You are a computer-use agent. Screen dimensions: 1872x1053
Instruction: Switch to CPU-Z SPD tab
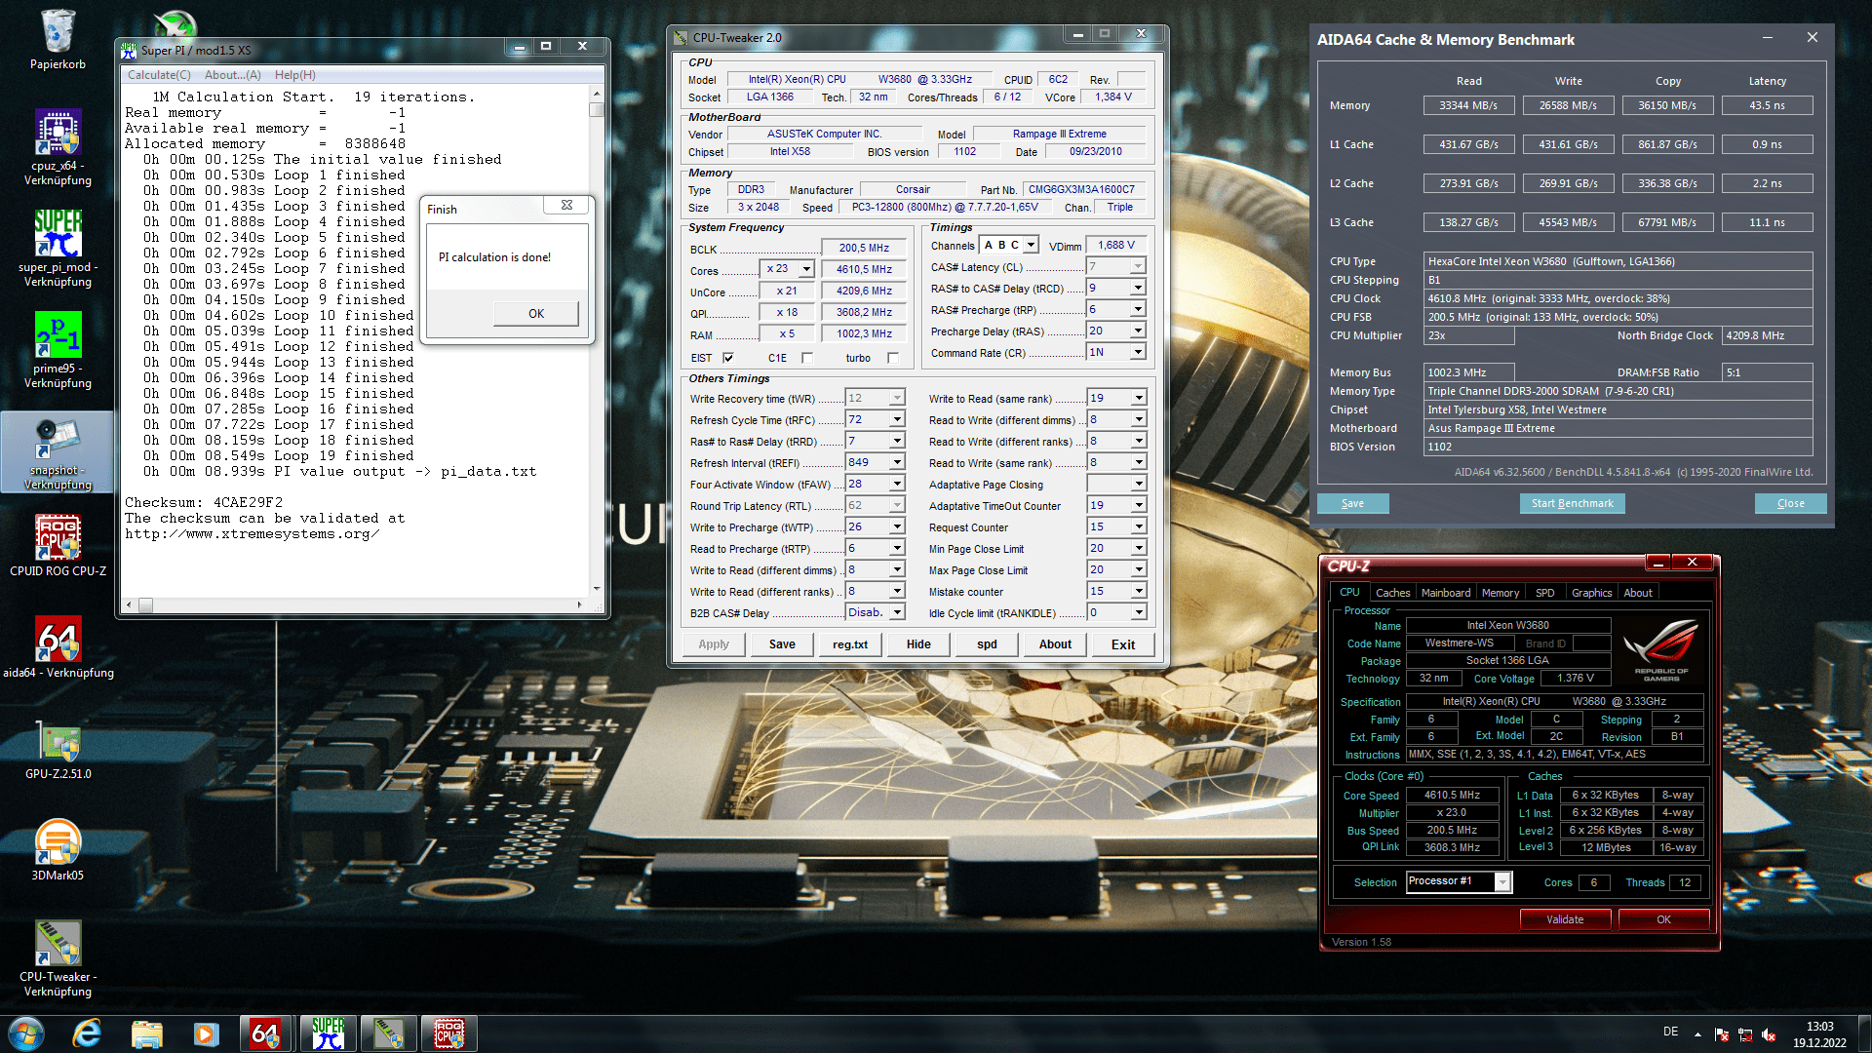coord(1545,593)
